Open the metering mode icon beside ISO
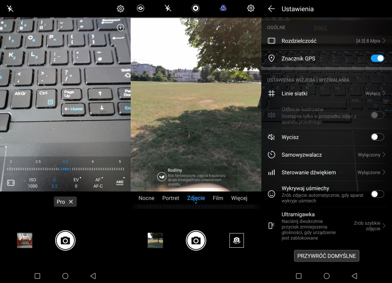Screen dimensions: 392x283 [11, 182]
